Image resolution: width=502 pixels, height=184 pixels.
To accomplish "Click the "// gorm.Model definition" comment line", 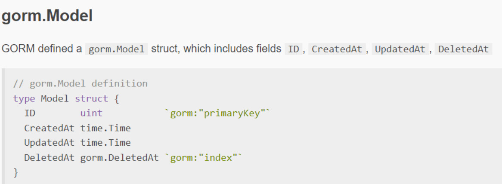I will point(80,83).
